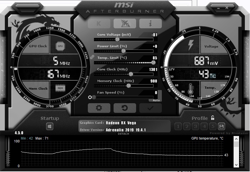Click the Memory Clock value 900
Viewport: 250px width, 172px height.
pos(154,81)
